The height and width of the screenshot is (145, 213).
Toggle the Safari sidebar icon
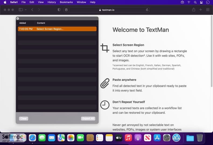(21, 10)
